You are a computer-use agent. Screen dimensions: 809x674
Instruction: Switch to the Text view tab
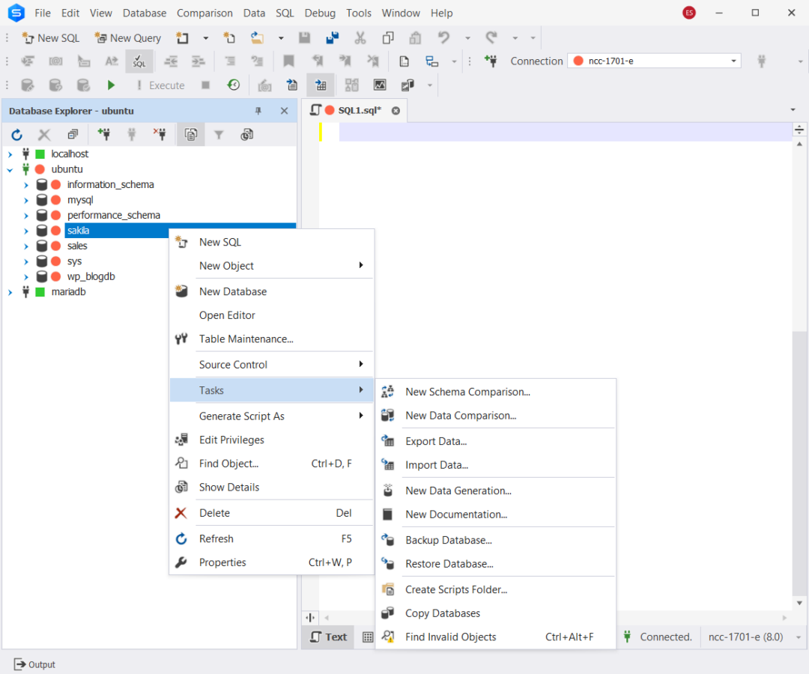tap(328, 637)
